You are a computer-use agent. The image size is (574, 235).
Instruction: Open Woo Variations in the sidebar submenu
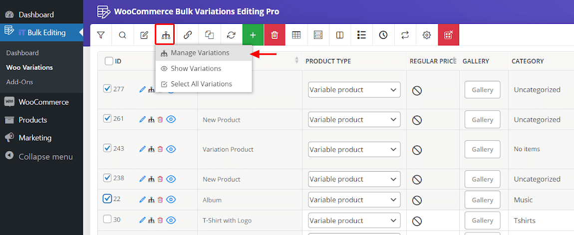pos(29,67)
